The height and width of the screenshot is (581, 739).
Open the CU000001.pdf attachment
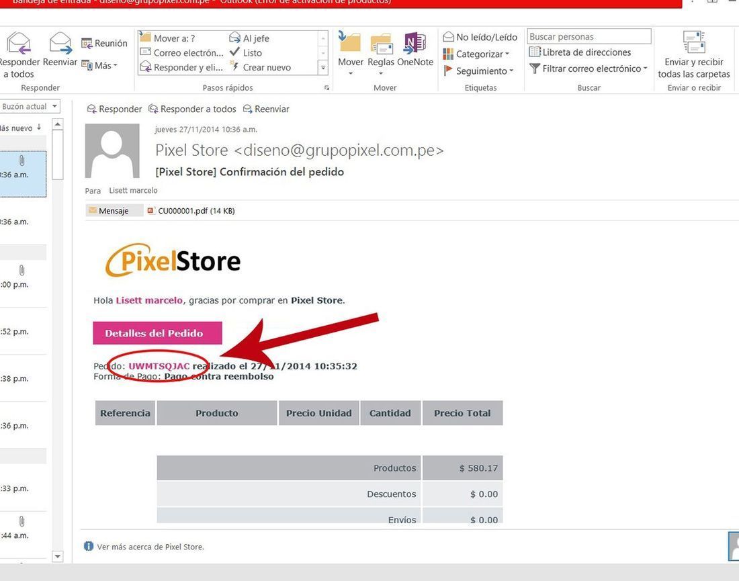191,211
